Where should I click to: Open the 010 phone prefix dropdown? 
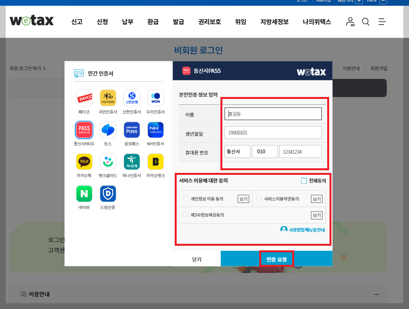tap(265, 151)
